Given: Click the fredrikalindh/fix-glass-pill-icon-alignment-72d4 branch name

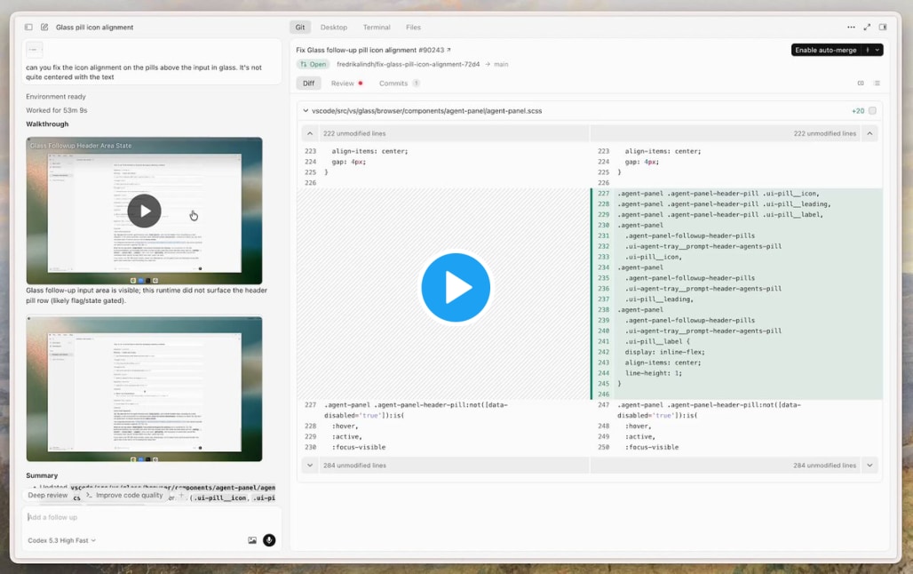Looking at the screenshot, I should [x=409, y=64].
